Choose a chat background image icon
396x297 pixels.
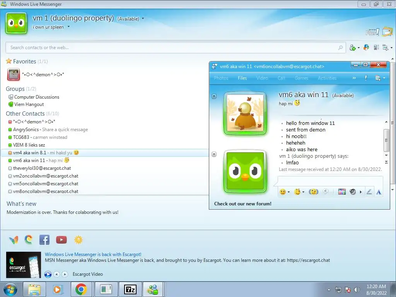[x=342, y=192]
